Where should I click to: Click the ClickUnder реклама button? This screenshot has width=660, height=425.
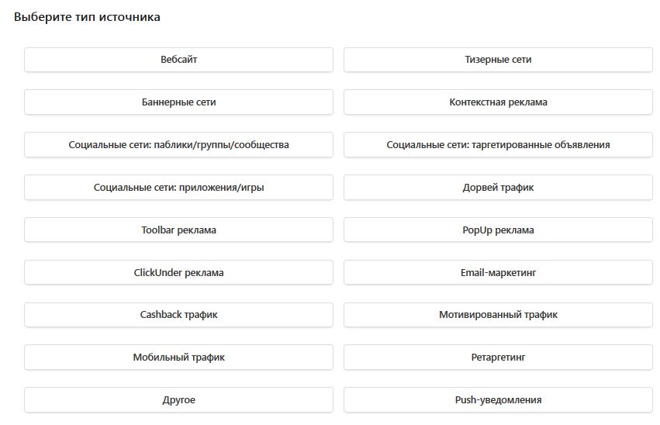pyautogui.click(x=178, y=273)
